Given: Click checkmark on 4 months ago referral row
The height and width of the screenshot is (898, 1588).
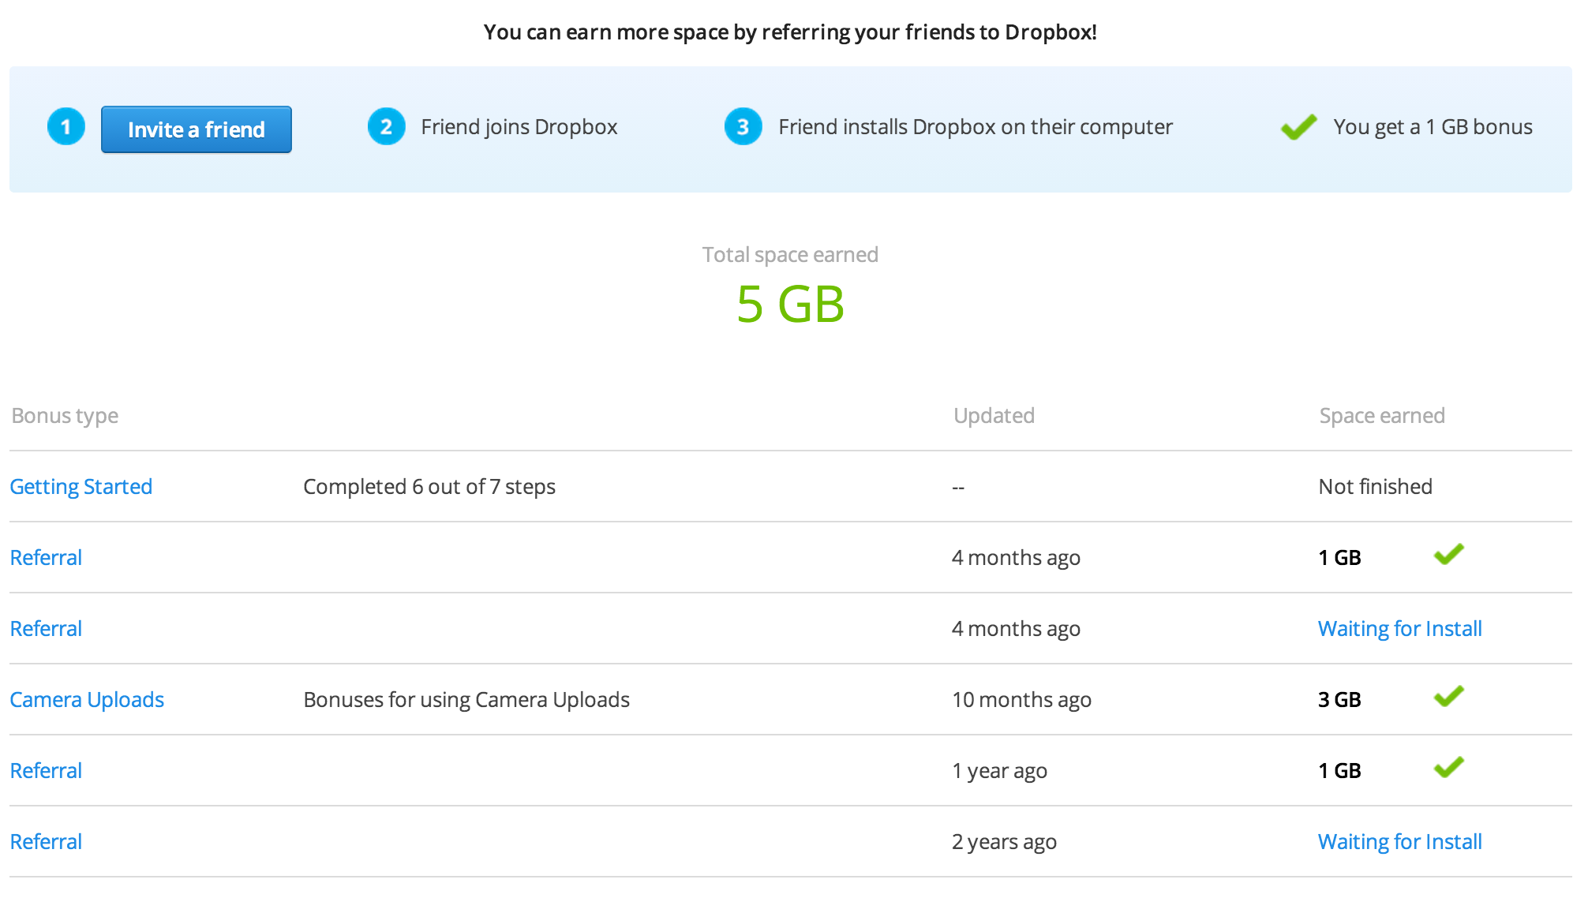Looking at the screenshot, I should pos(1449,555).
